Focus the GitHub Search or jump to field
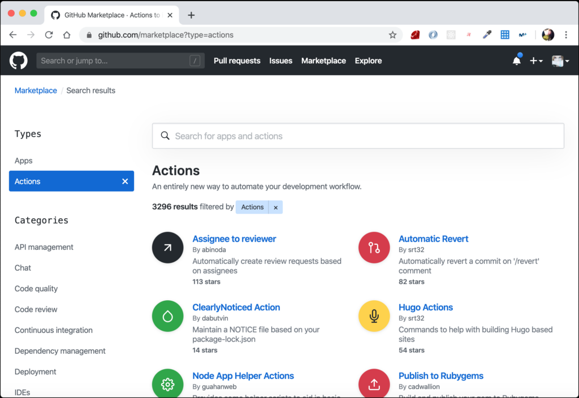Image resolution: width=579 pixels, height=398 pixels. pos(120,60)
